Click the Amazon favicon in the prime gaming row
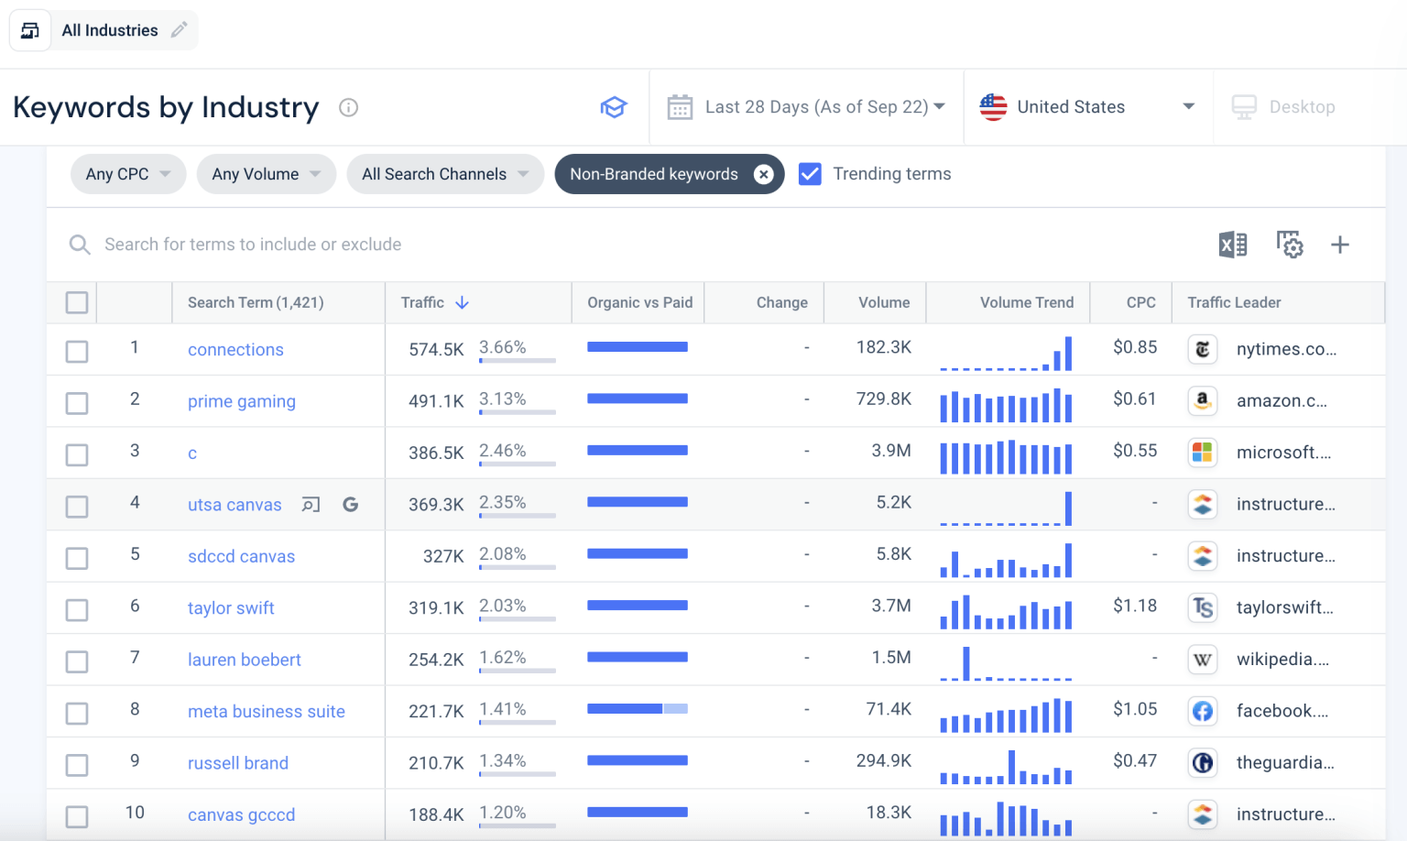 click(x=1202, y=400)
